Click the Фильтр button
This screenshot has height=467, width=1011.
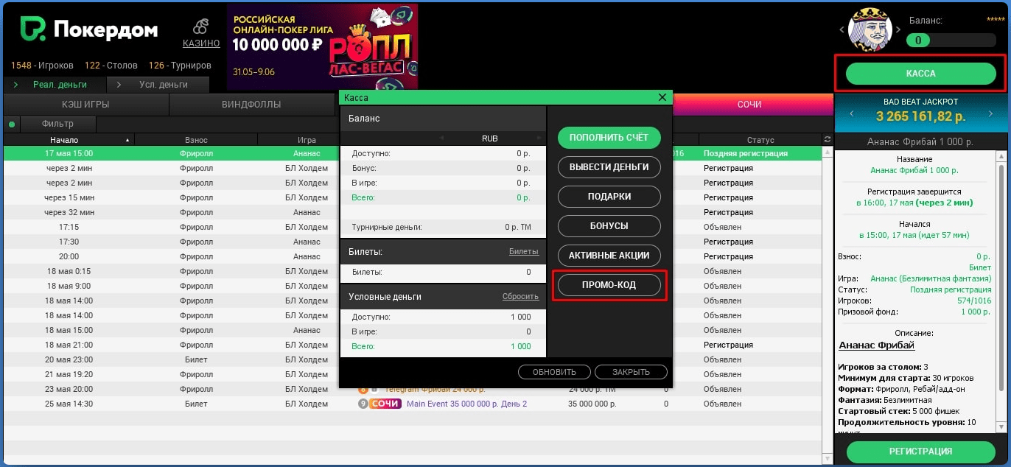click(57, 124)
